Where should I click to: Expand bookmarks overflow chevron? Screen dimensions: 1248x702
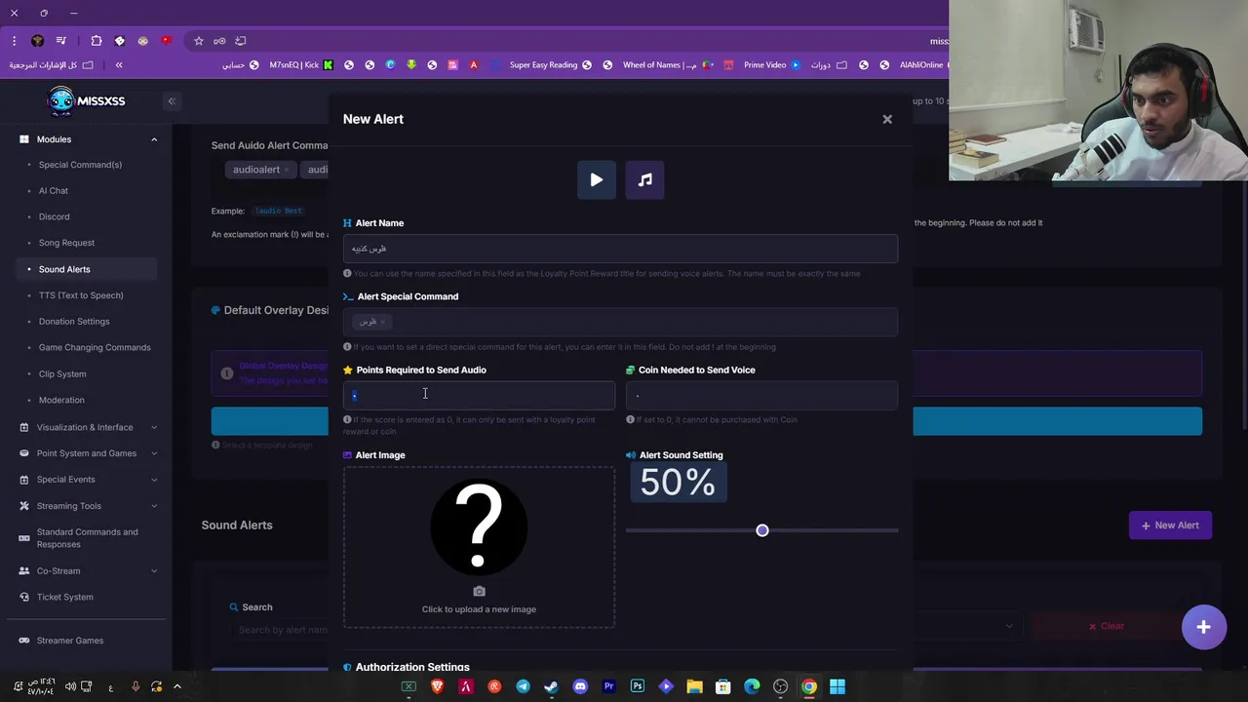119,65
